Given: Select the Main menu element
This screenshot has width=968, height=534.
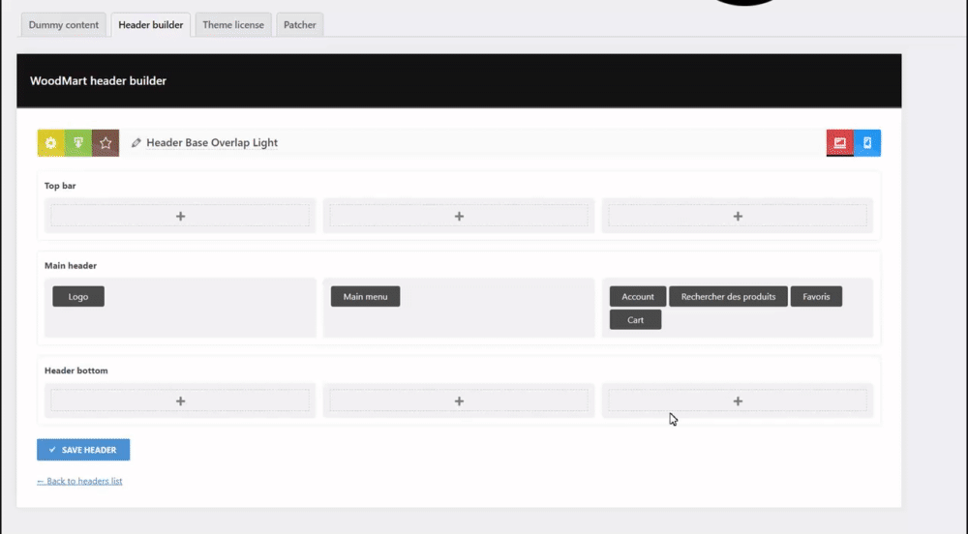Looking at the screenshot, I should pos(366,297).
